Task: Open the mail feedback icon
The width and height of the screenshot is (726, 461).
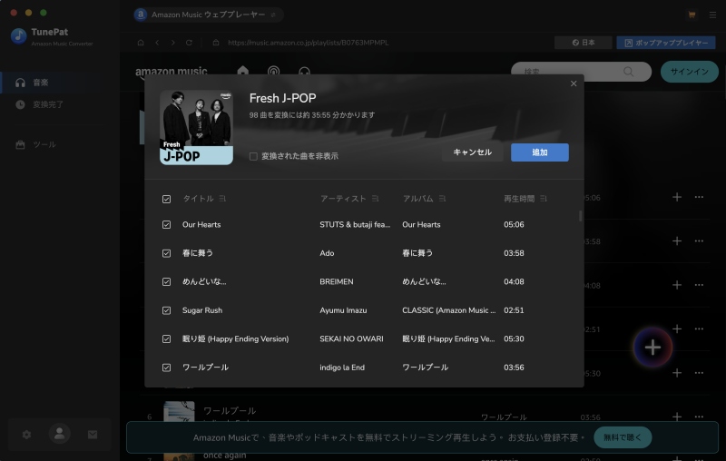Action: 93,434
